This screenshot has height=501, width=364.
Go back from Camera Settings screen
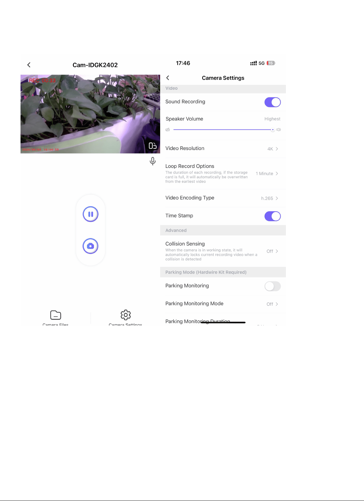coord(168,78)
